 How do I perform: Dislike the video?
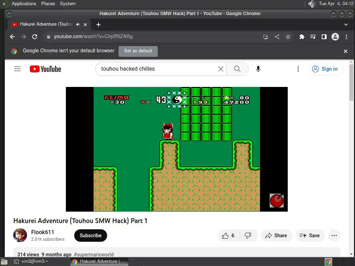coord(248,236)
